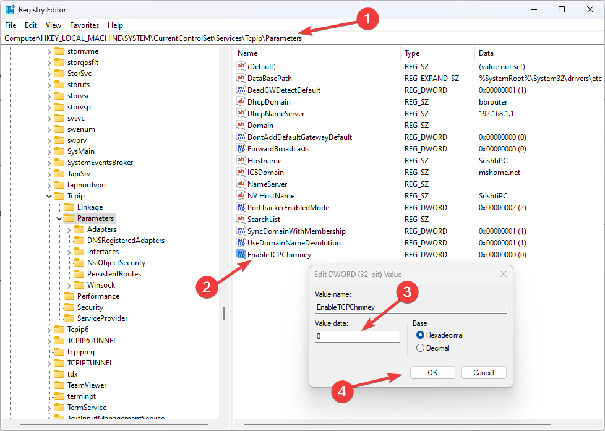Click the UseDomainNameDevolution DWORD icon
Viewport: 605px width, 431px height.
point(241,242)
